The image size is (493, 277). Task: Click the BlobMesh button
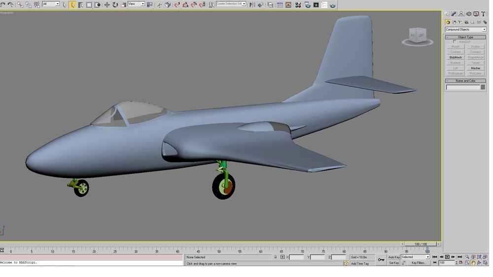point(455,58)
